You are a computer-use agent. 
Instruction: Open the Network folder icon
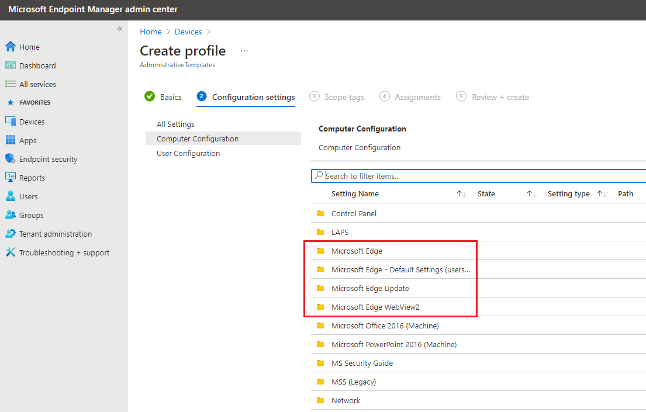click(x=320, y=400)
